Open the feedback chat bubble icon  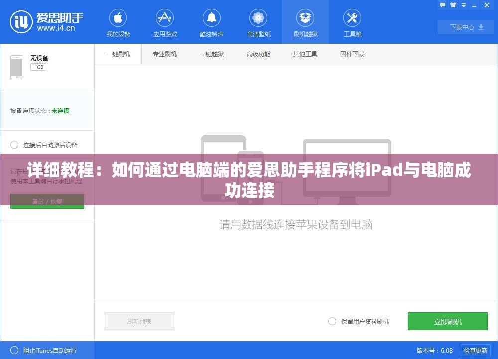pos(443,5)
